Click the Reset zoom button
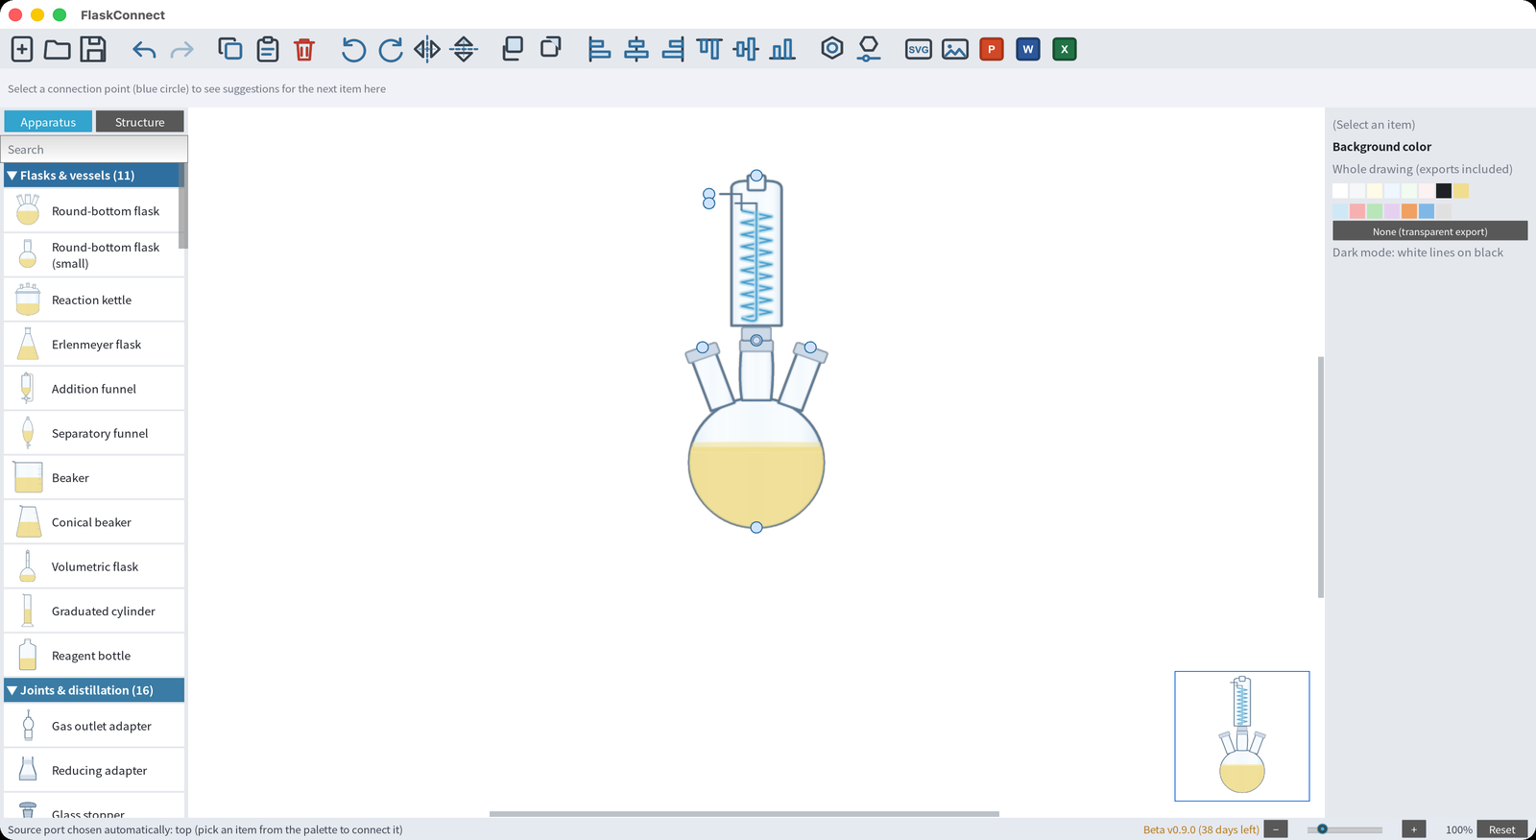This screenshot has width=1536, height=840. [x=1502, y=829]
